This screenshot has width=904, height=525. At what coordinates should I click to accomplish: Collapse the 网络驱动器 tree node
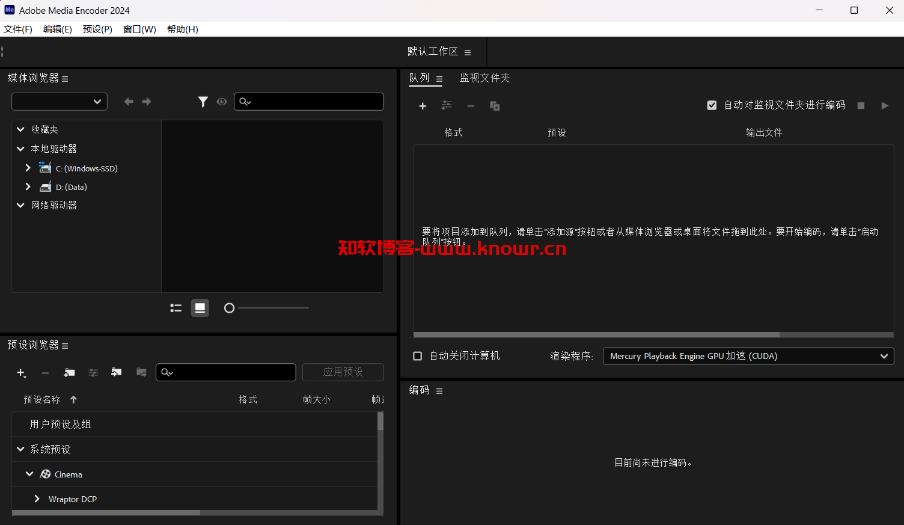click(x=20, y=205)
